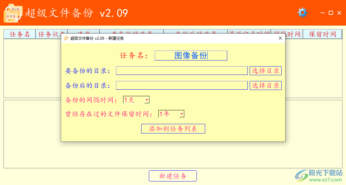Click inside the 任务名 field showing 图像备份
This screenshot has width=346, height=185.
(x=190, y=55)
